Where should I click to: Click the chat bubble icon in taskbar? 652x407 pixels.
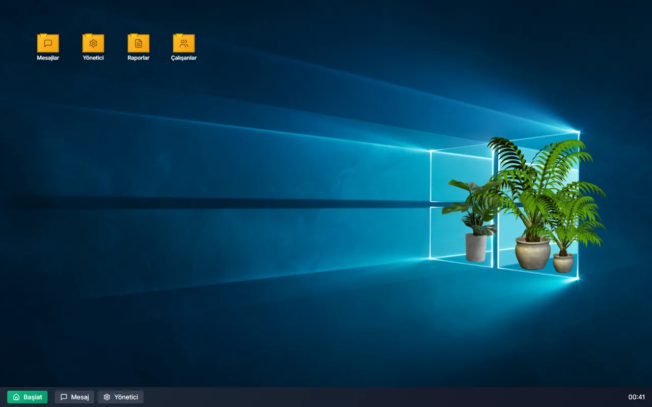pos(64,397)
